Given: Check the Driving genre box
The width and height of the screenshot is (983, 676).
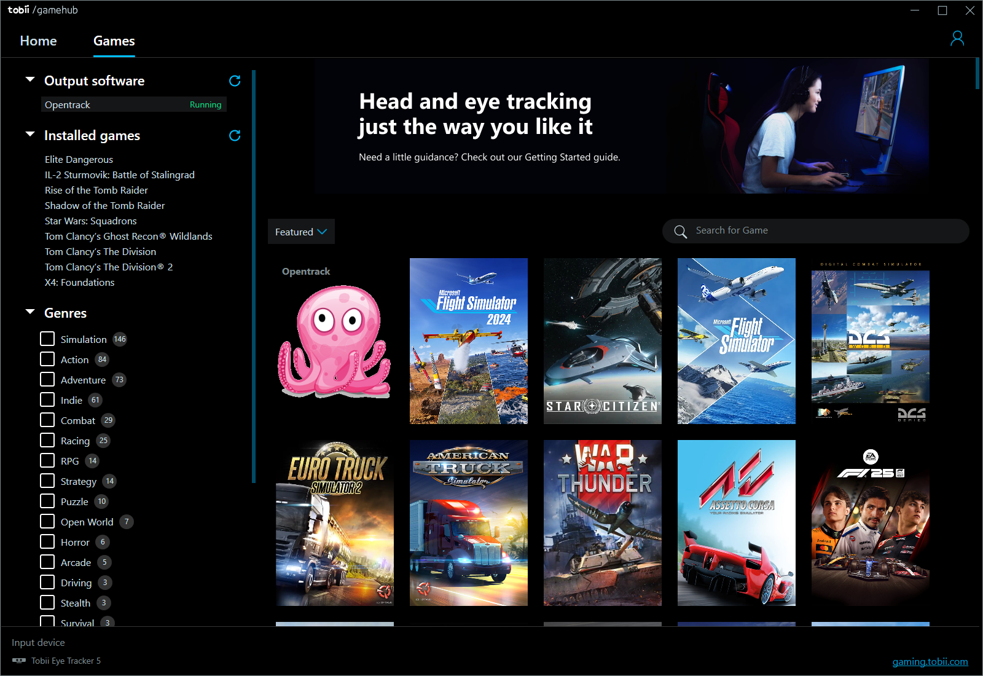Looking at the screenshot, I should click(x=47, y=582).
